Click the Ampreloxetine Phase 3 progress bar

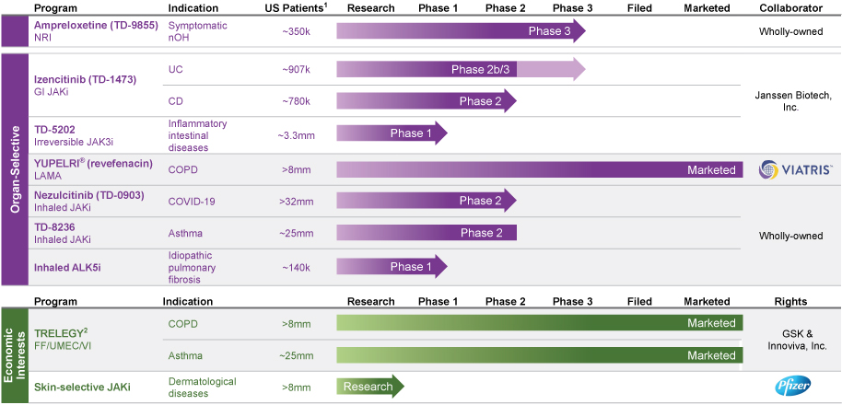coord(461,31)
